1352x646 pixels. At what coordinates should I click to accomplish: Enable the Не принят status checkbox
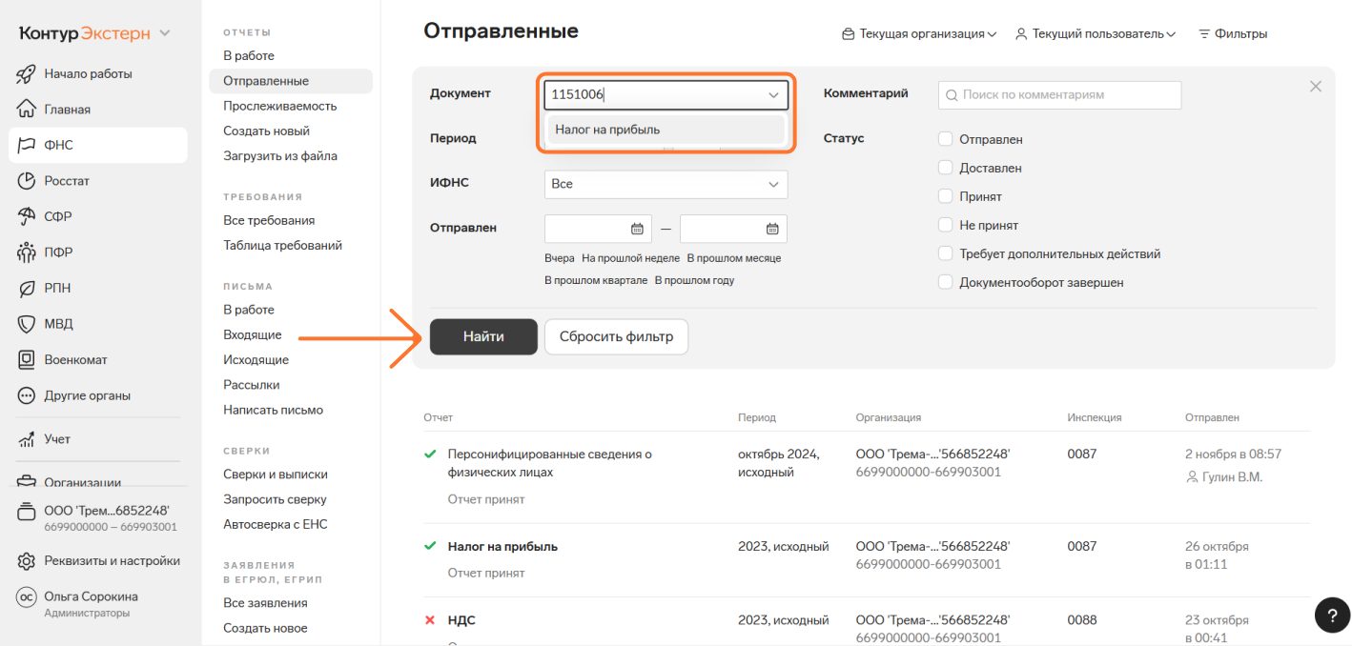[x=946, y=225]
